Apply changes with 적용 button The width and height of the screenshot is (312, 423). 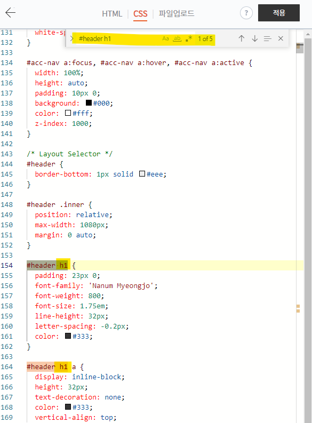(279, 13)
